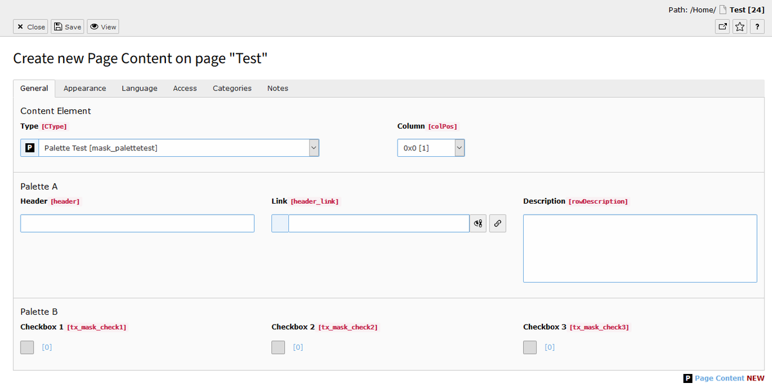This screenshot has height=392, width=772.
Task: Switch to the General tab
Action: point(34,88)
